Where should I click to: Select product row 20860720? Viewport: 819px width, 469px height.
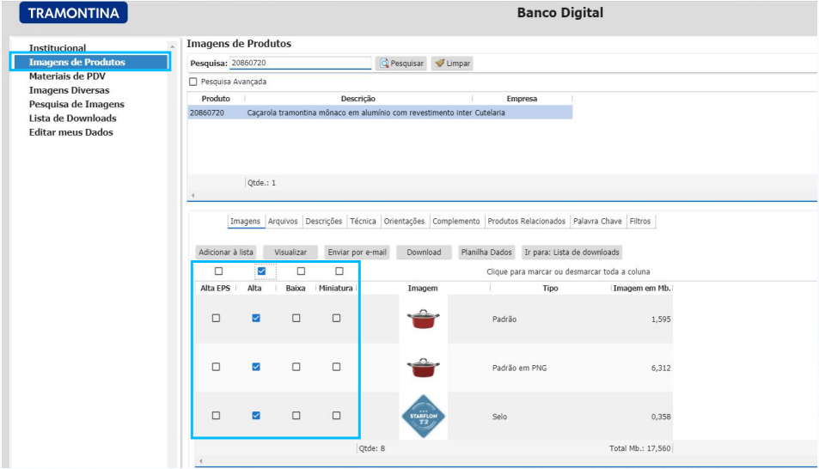coord(380,113)
